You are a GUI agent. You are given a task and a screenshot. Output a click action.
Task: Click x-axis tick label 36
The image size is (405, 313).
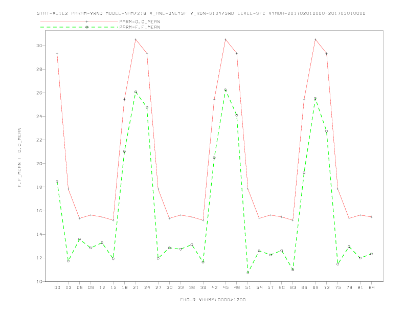coord(192,287)
